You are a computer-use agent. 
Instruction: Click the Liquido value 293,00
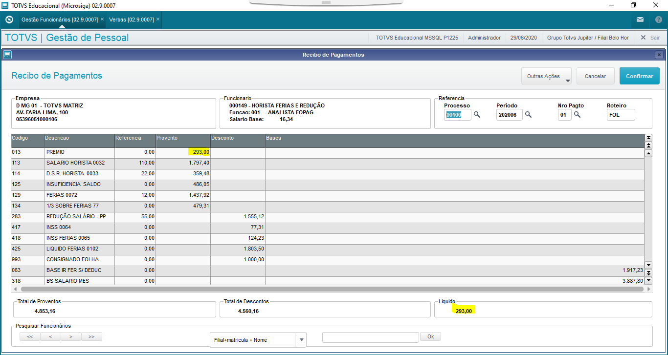click(464, 311)
